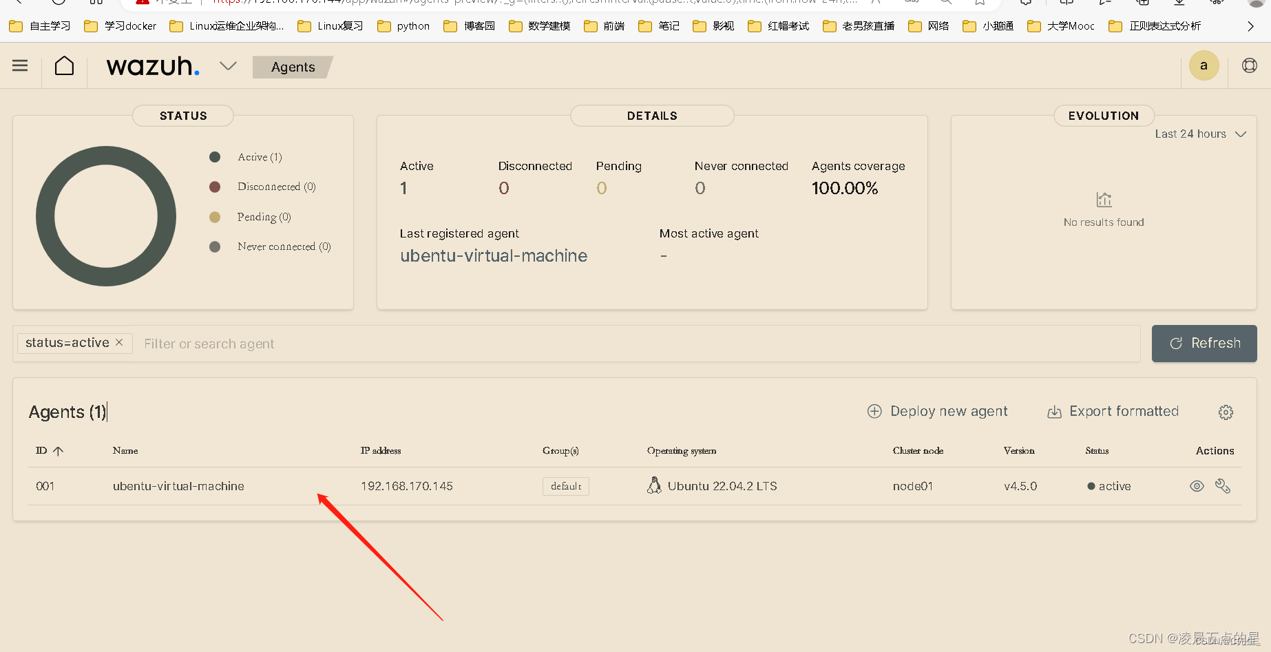Open the Last 24 hours dropdown

click(1200, 134)
